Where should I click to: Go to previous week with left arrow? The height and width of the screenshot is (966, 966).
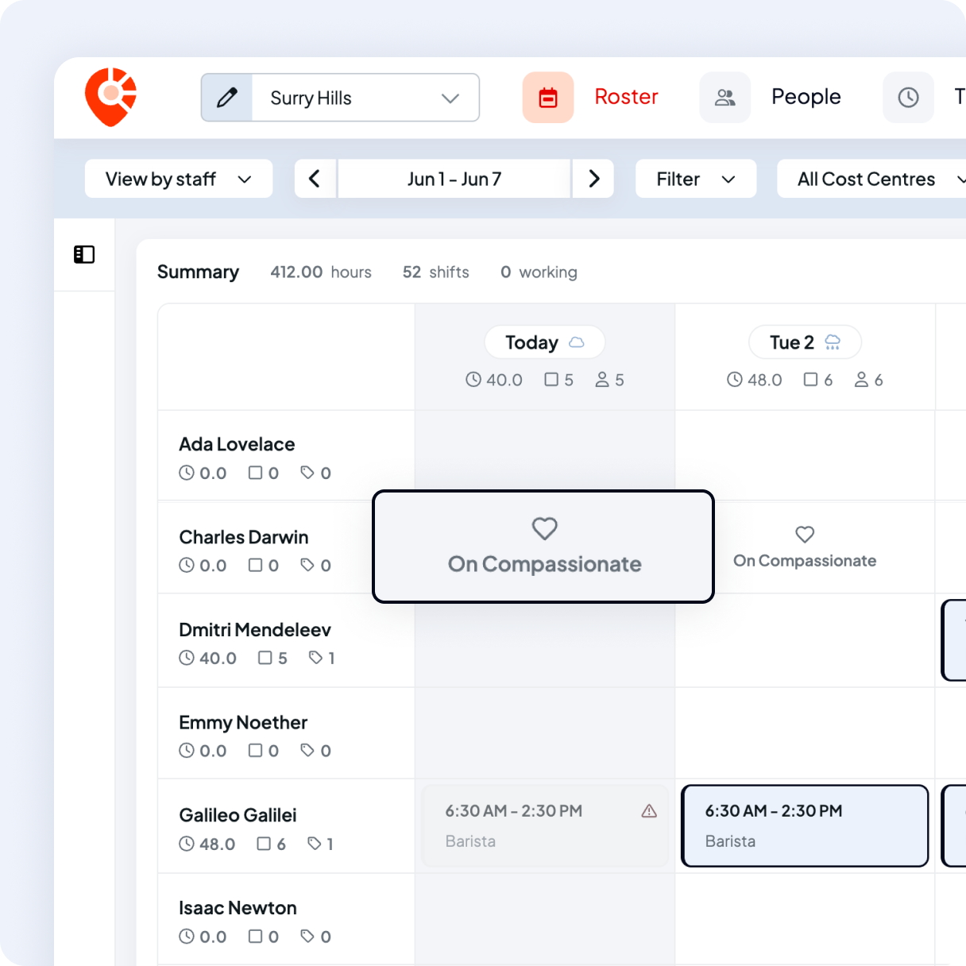point(315,179)
